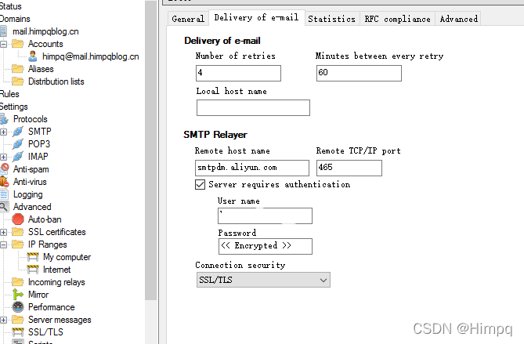Image resolution: width=524 pixels, height=344 pixels.
Task: Click the Anti-spam icon
Action: pyautogui.click(x=5, y=168)
